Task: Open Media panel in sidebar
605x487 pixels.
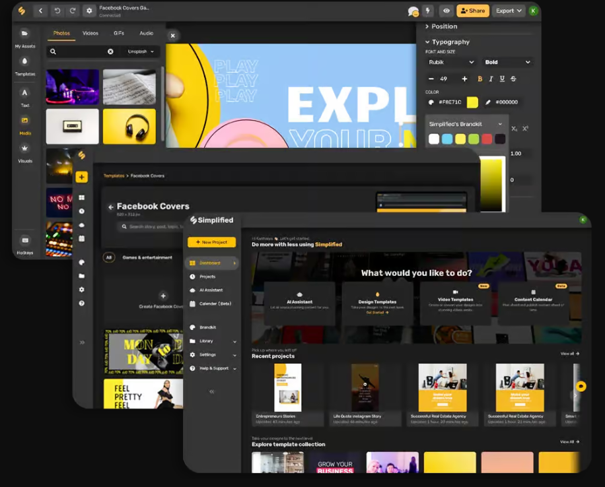Action: (x=24, y=125)
